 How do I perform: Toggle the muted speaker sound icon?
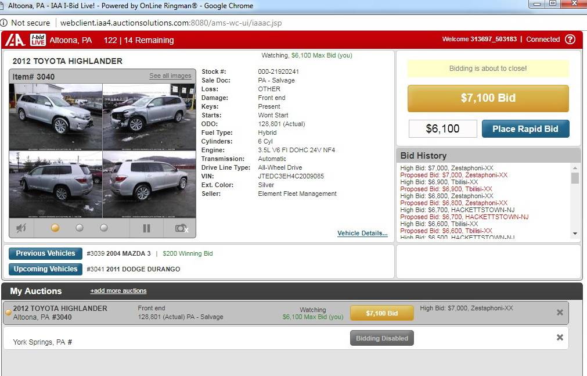[21, 228]
